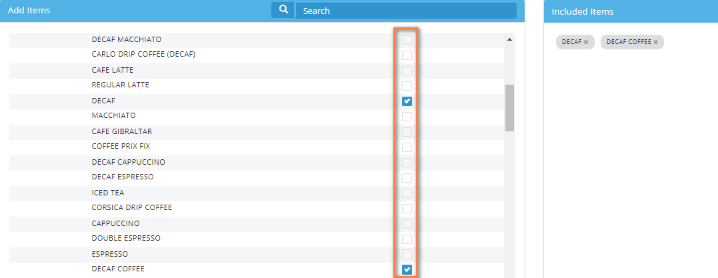Enable the CAFE LATTE checkbox
Screen dimensions: 718x278
(x=407, y=71)
